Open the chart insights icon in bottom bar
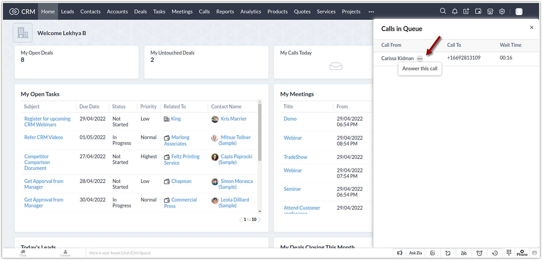 [433, 253]
